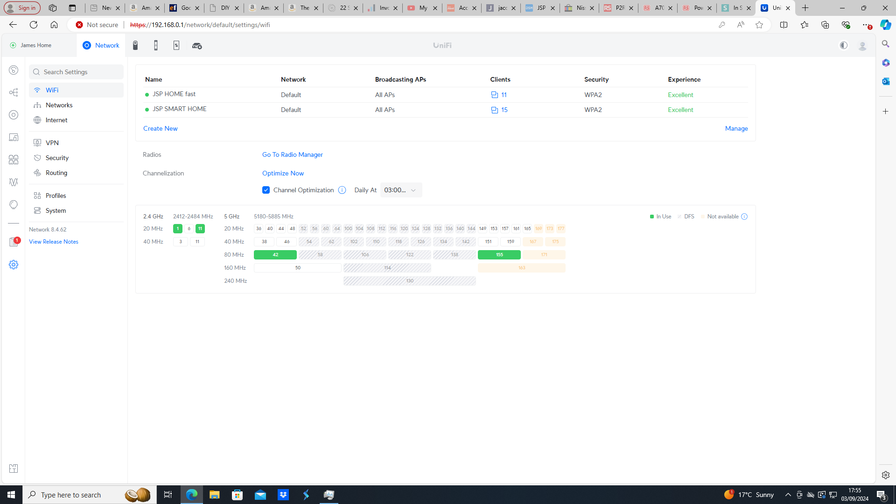
Task: Click Create New WiFi network button
Action: (x=160, y=128)
